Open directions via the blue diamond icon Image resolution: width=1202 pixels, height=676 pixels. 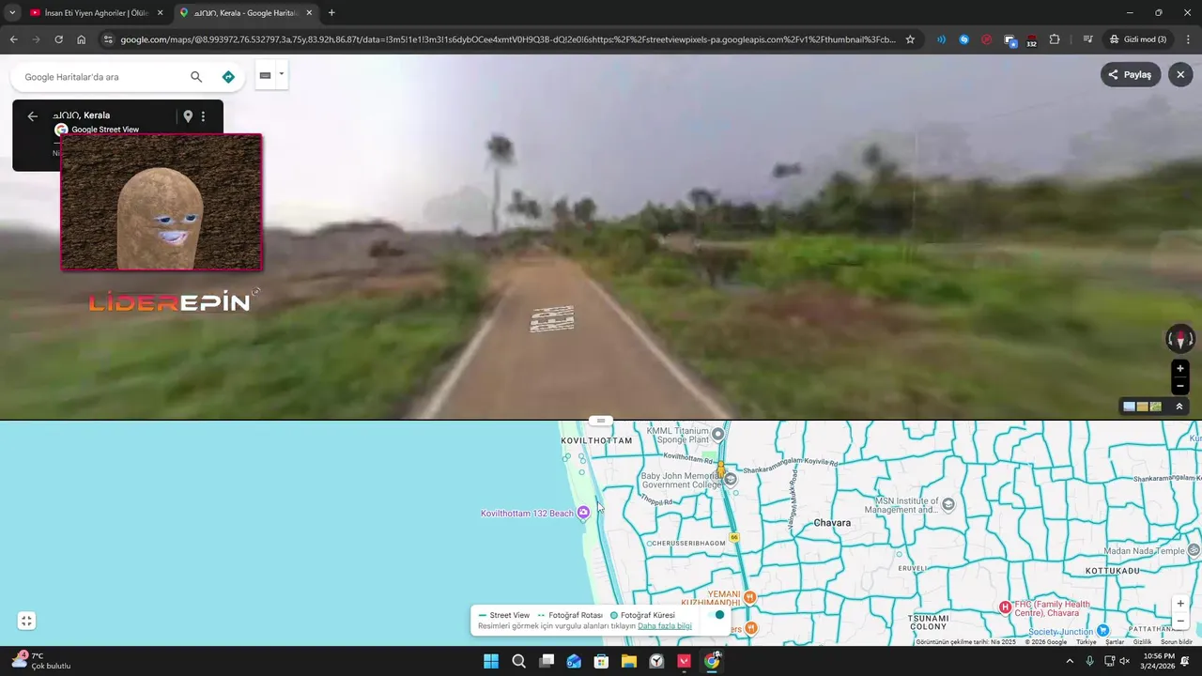tap(228, 77)
